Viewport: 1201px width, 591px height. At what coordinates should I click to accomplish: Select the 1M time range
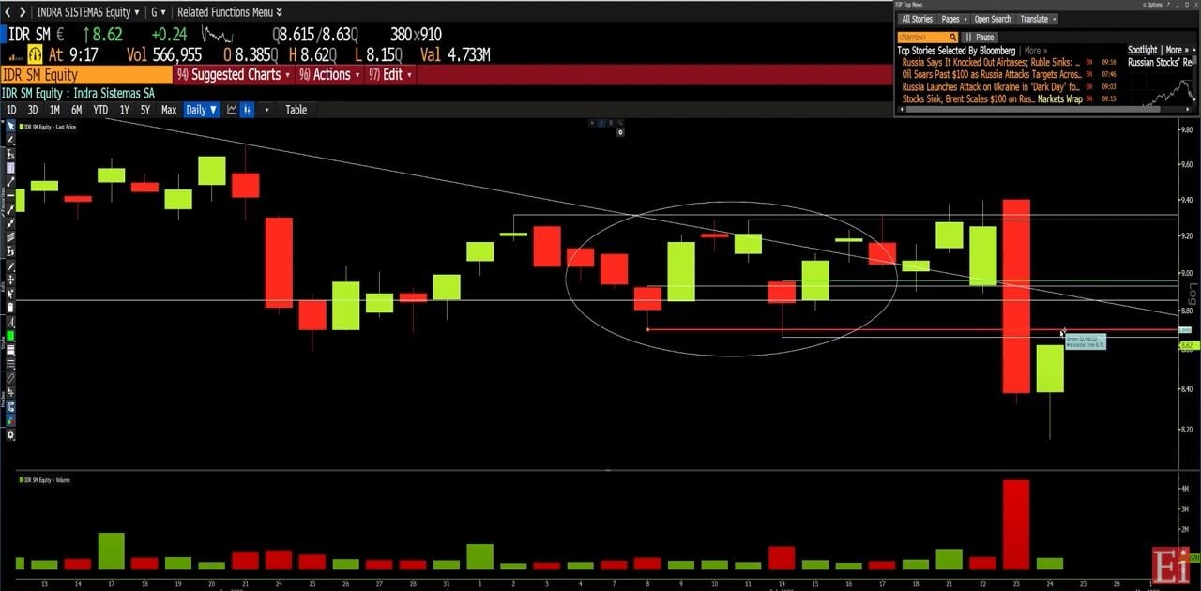(54, 110)
